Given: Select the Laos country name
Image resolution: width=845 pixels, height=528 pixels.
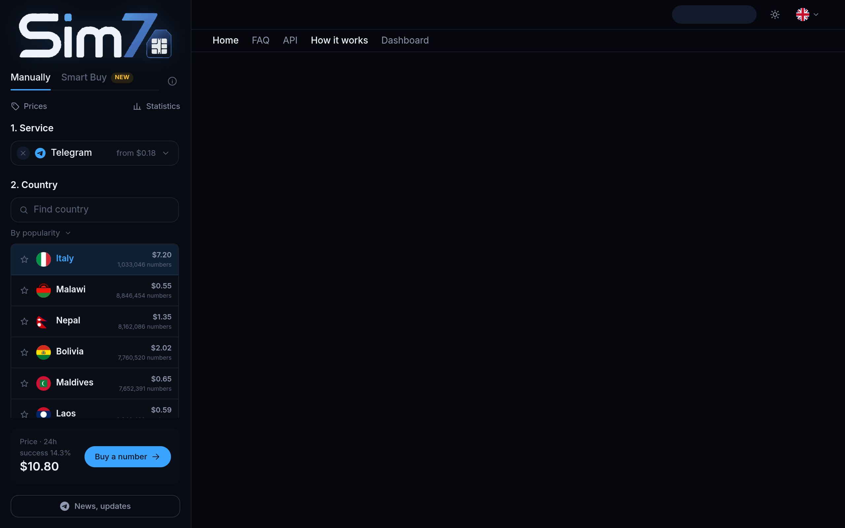Looking at the screenshot, I should pyautogui.click(x=66, y=413).
